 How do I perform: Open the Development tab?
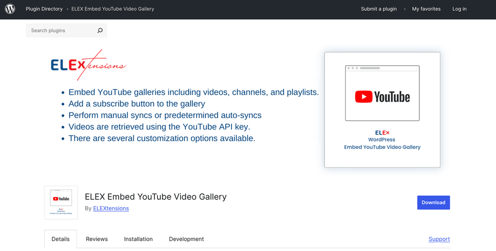[x=186, y=239]
